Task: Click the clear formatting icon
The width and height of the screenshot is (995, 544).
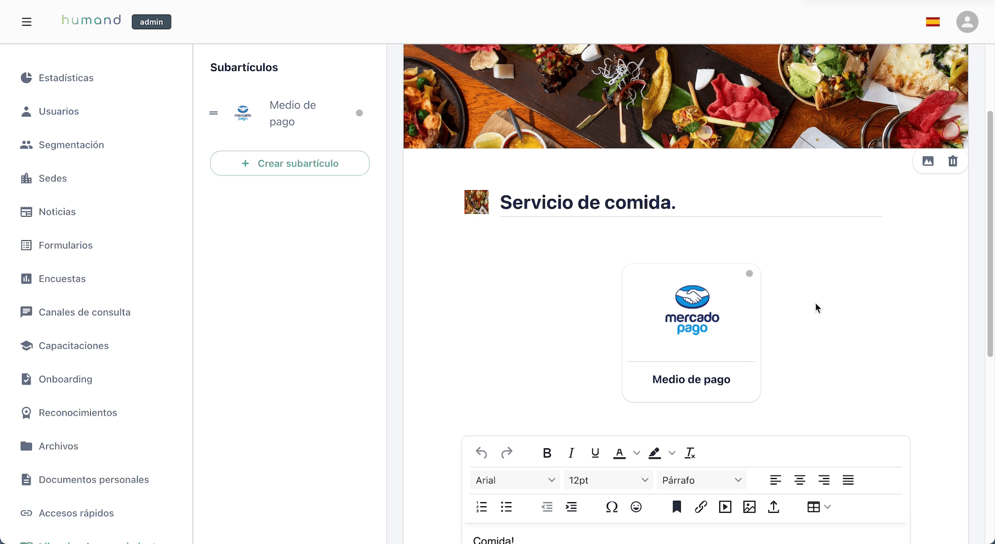Action: [690, 453]
